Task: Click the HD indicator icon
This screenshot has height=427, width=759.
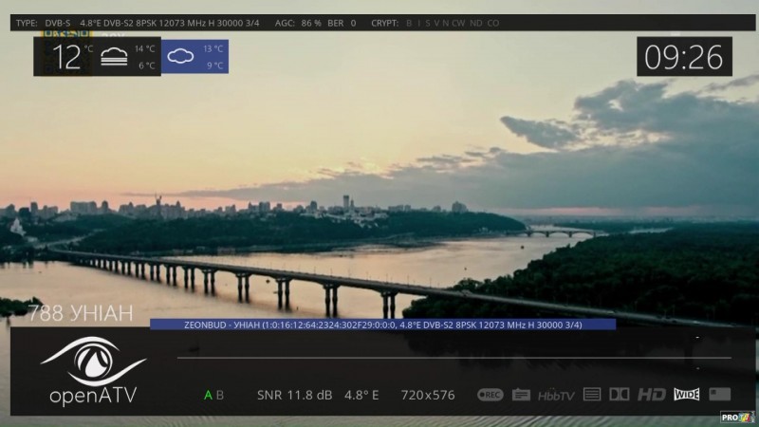Action: tap(652, 395)
